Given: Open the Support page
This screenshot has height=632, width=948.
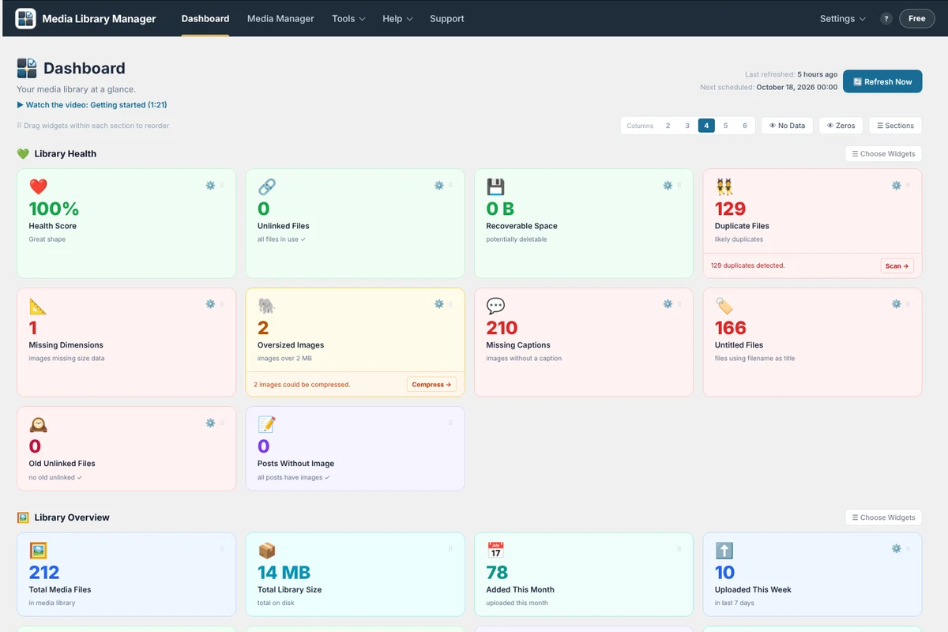Looking at the screenshot, I should (447, 18).
